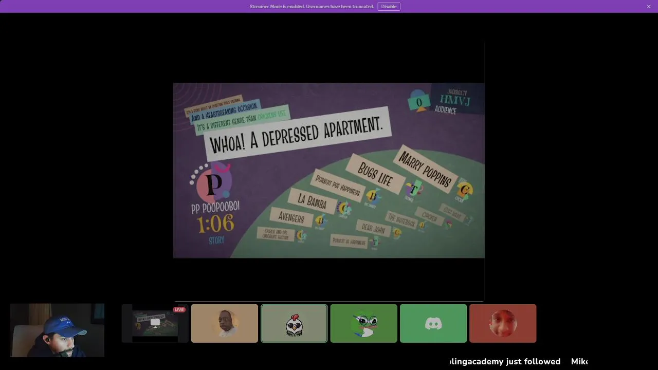The image size is (658, 370).
Task: Click the HMVJ room code
Action: click(x=456, y=100)
